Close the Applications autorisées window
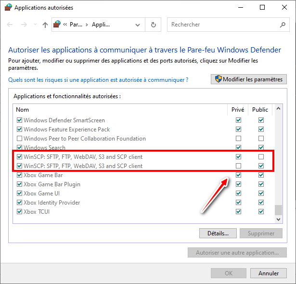The width and height of the screenshot is (296, 284). [x=284, y=8]
